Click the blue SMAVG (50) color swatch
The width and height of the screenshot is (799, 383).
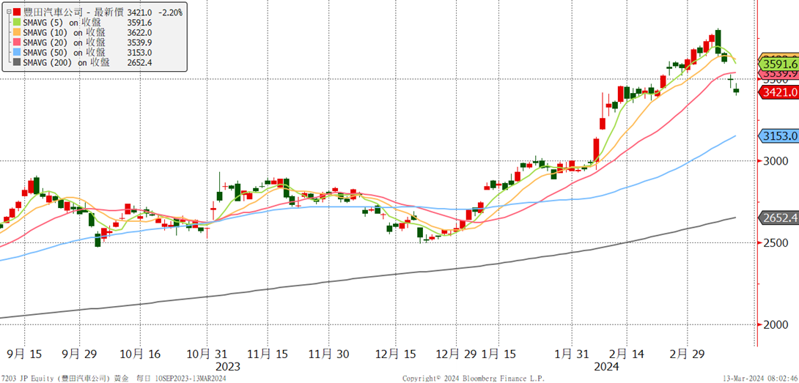tap(18, 53)
